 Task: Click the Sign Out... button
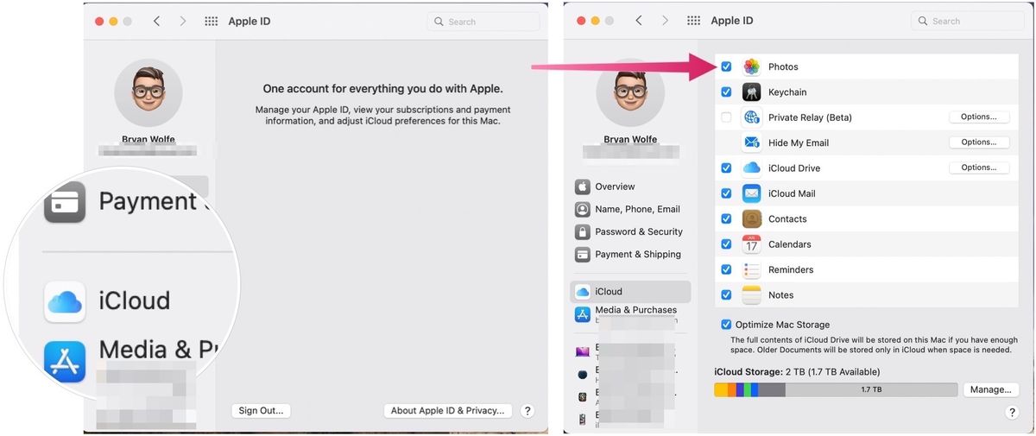coord(261,411)
